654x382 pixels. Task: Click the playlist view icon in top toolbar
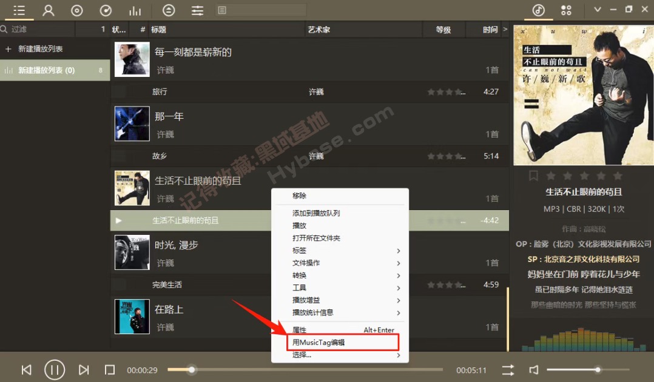click(x=19, y=10)
